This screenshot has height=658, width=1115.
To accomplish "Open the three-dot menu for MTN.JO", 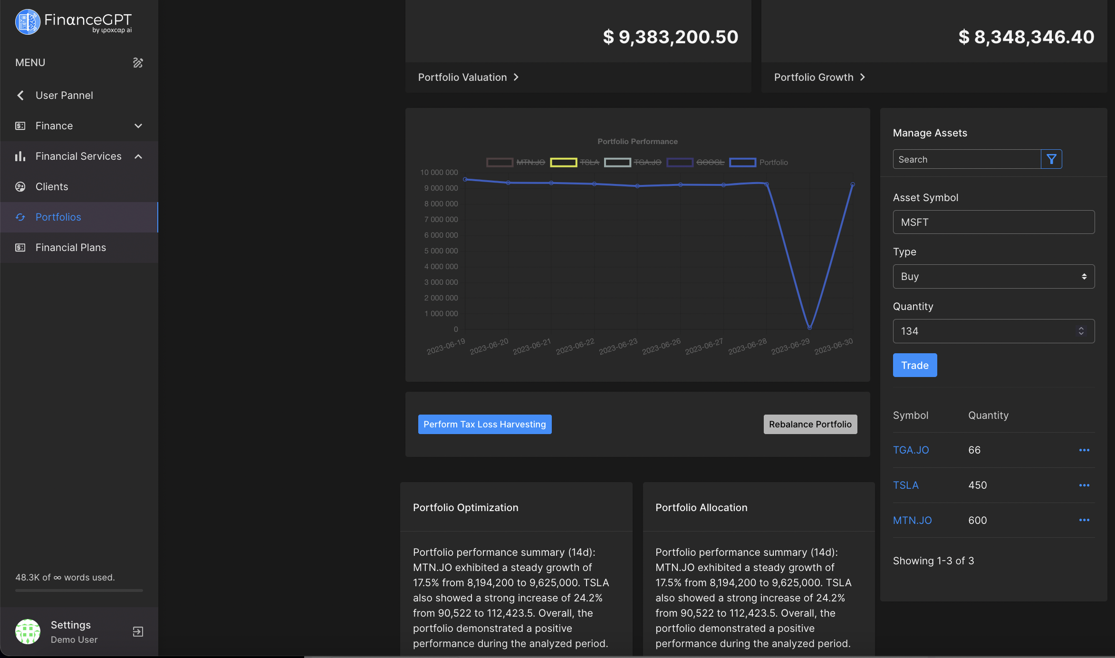I will point(1084,520).
